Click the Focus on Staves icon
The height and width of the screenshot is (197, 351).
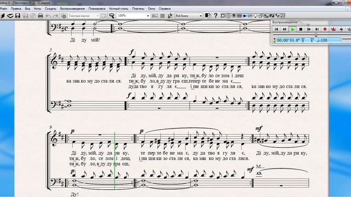click(162, 16)
